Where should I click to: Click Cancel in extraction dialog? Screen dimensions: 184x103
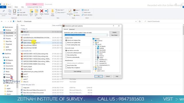point(108,76)
